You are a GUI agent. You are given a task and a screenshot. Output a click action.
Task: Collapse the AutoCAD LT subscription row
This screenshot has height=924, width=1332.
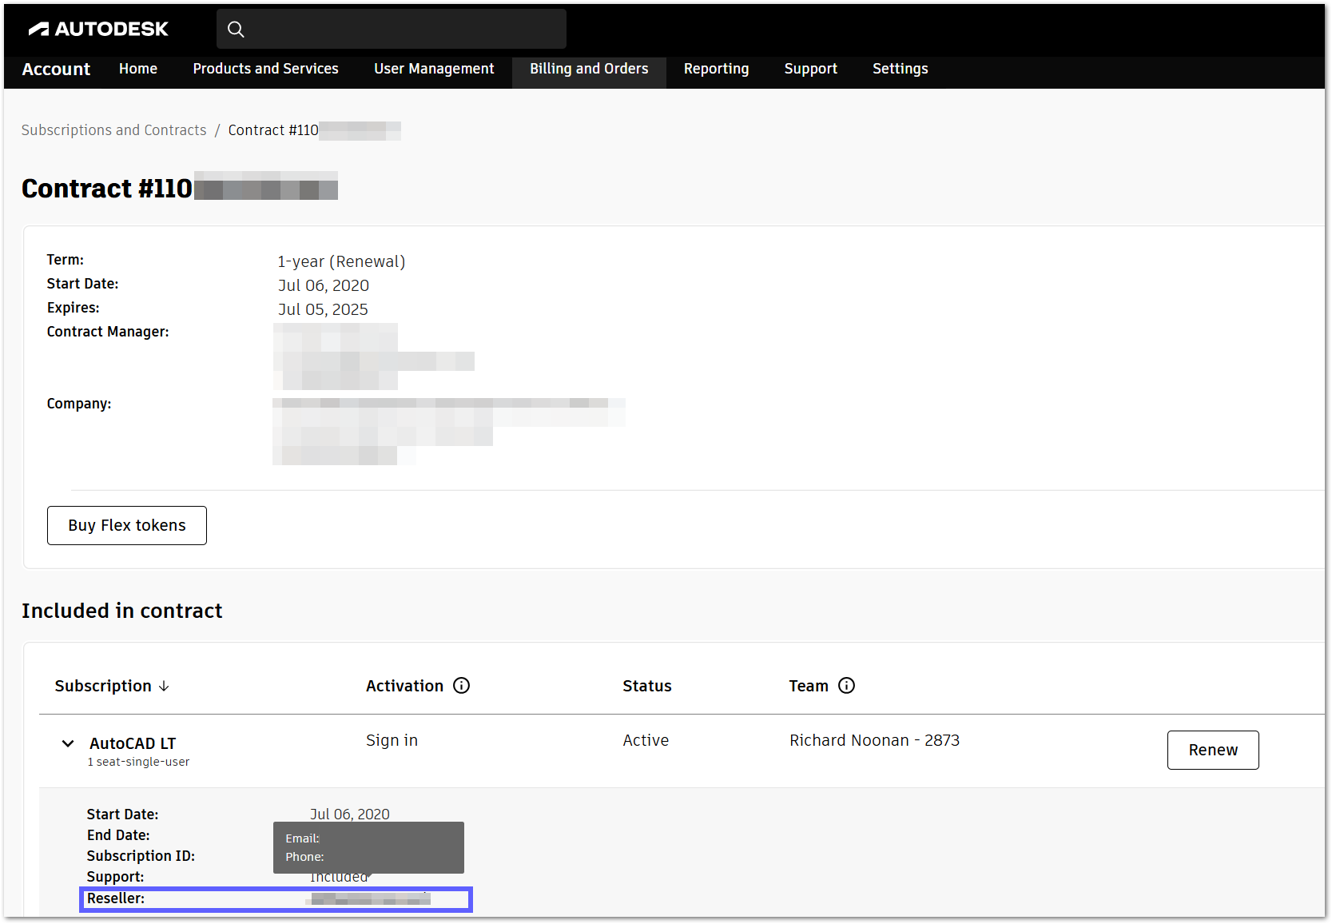tap(68, 743)
